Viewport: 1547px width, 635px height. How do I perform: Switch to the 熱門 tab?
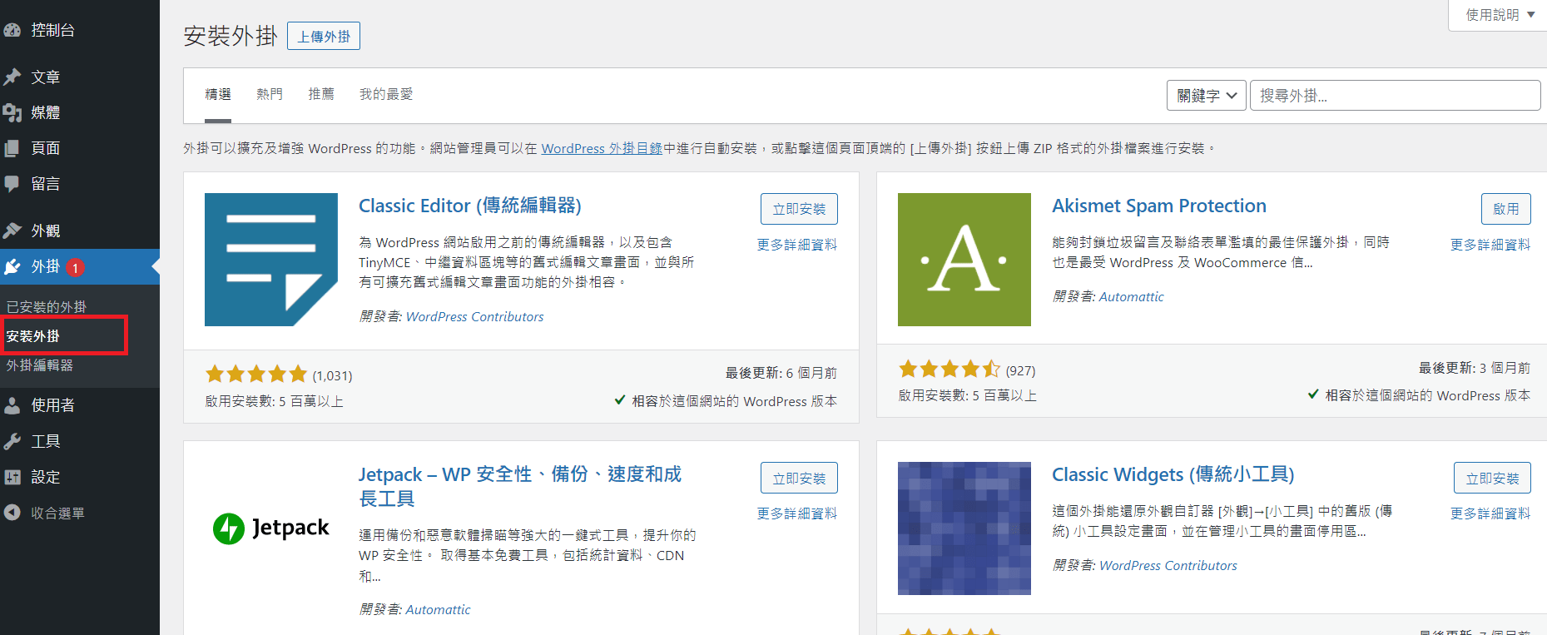[x=270, y=95]
